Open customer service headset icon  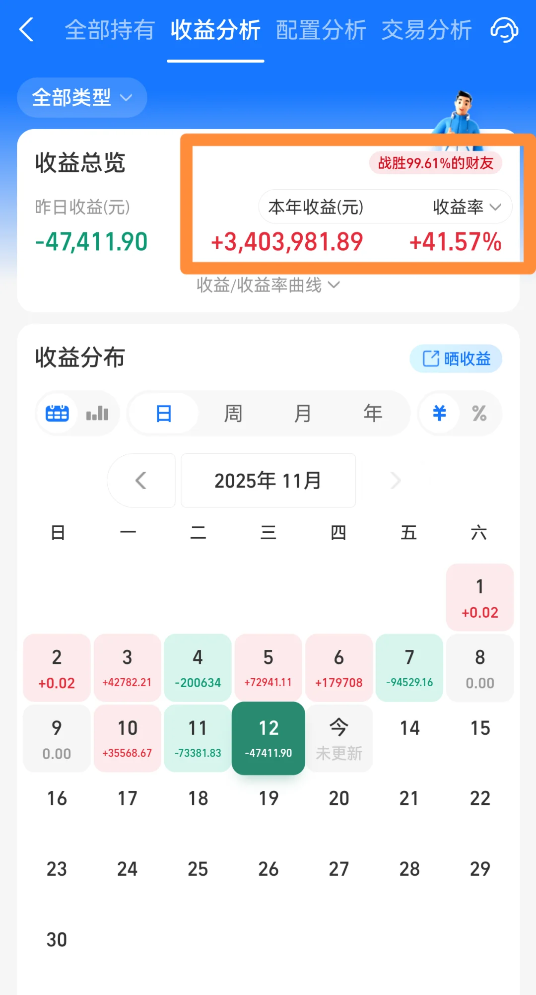pyautogui.click(x=504, y=30)
